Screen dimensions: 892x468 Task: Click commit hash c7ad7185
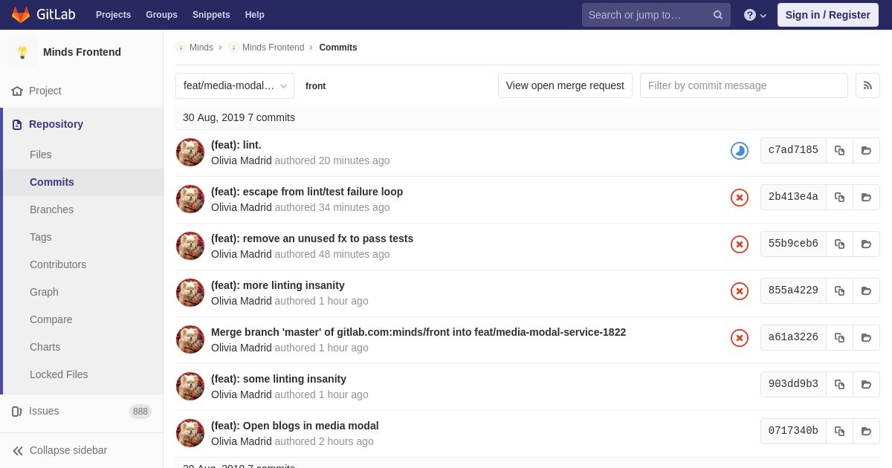coord(793,150)
